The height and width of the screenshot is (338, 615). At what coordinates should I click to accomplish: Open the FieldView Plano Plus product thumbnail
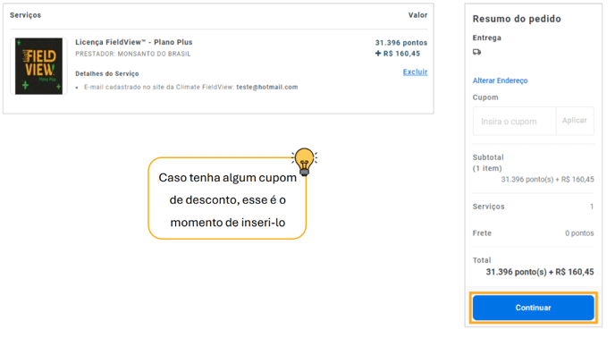38,66
